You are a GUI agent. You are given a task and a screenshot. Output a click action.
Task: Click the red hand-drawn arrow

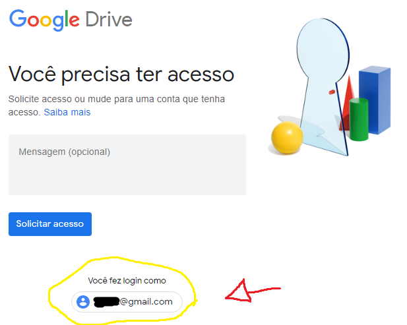coord(253,291)
